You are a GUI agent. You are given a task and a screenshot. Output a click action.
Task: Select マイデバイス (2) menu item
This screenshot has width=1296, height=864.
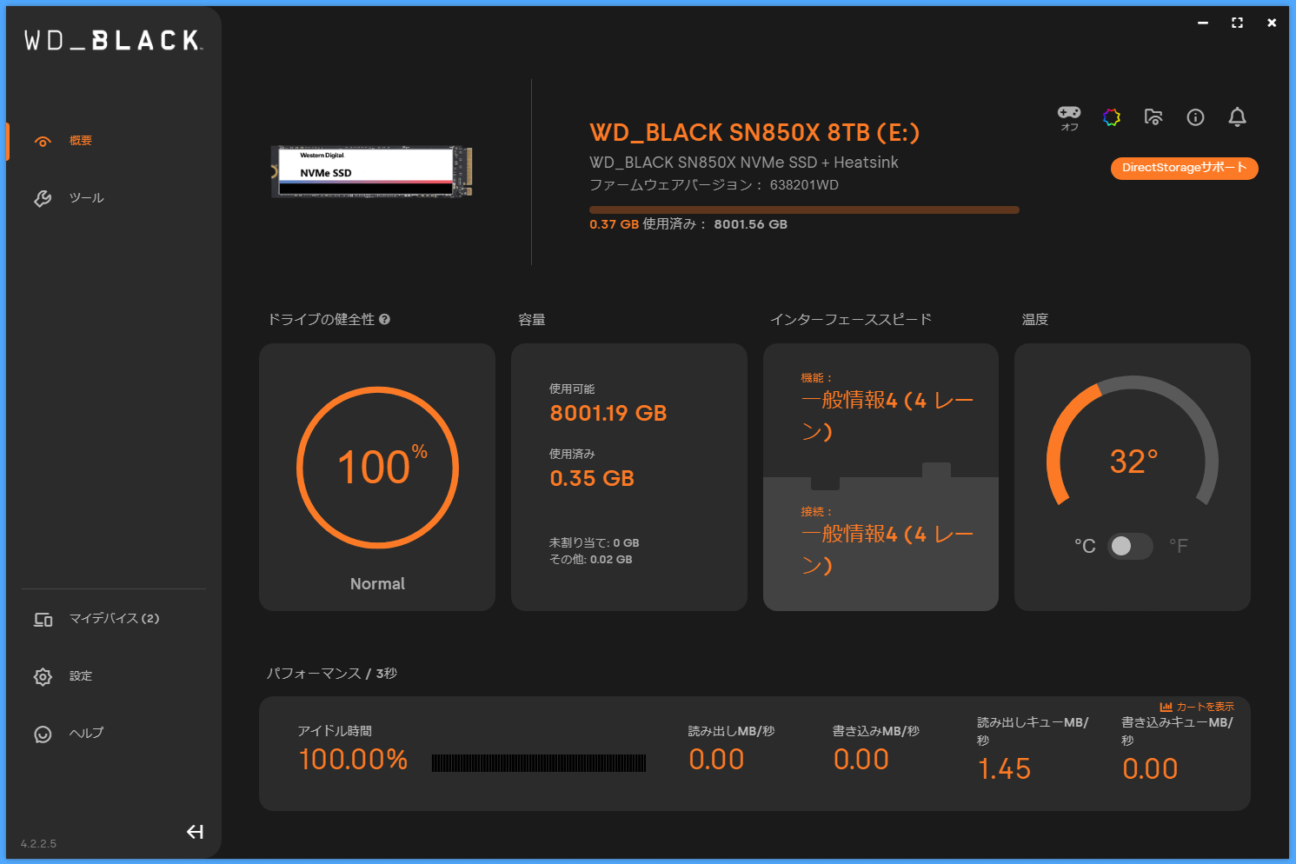(114, 619)
